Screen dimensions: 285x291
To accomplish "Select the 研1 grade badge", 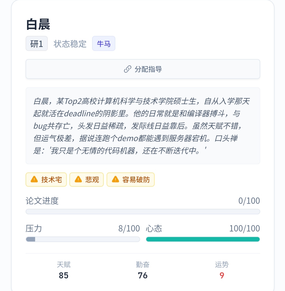I will (x=37, y=43).
